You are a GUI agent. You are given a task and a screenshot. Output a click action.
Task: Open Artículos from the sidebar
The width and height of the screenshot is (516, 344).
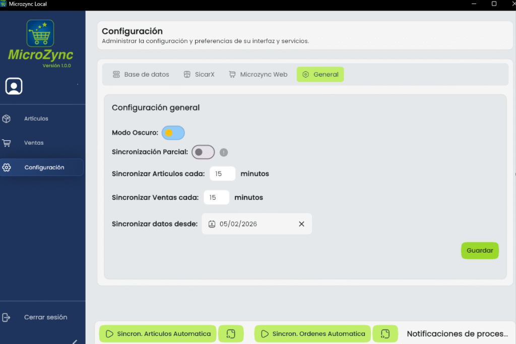[x=36, y=119]
